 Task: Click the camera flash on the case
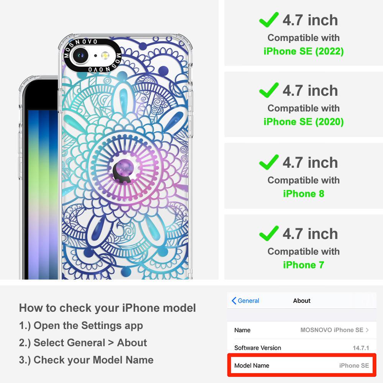click(105, 56)
